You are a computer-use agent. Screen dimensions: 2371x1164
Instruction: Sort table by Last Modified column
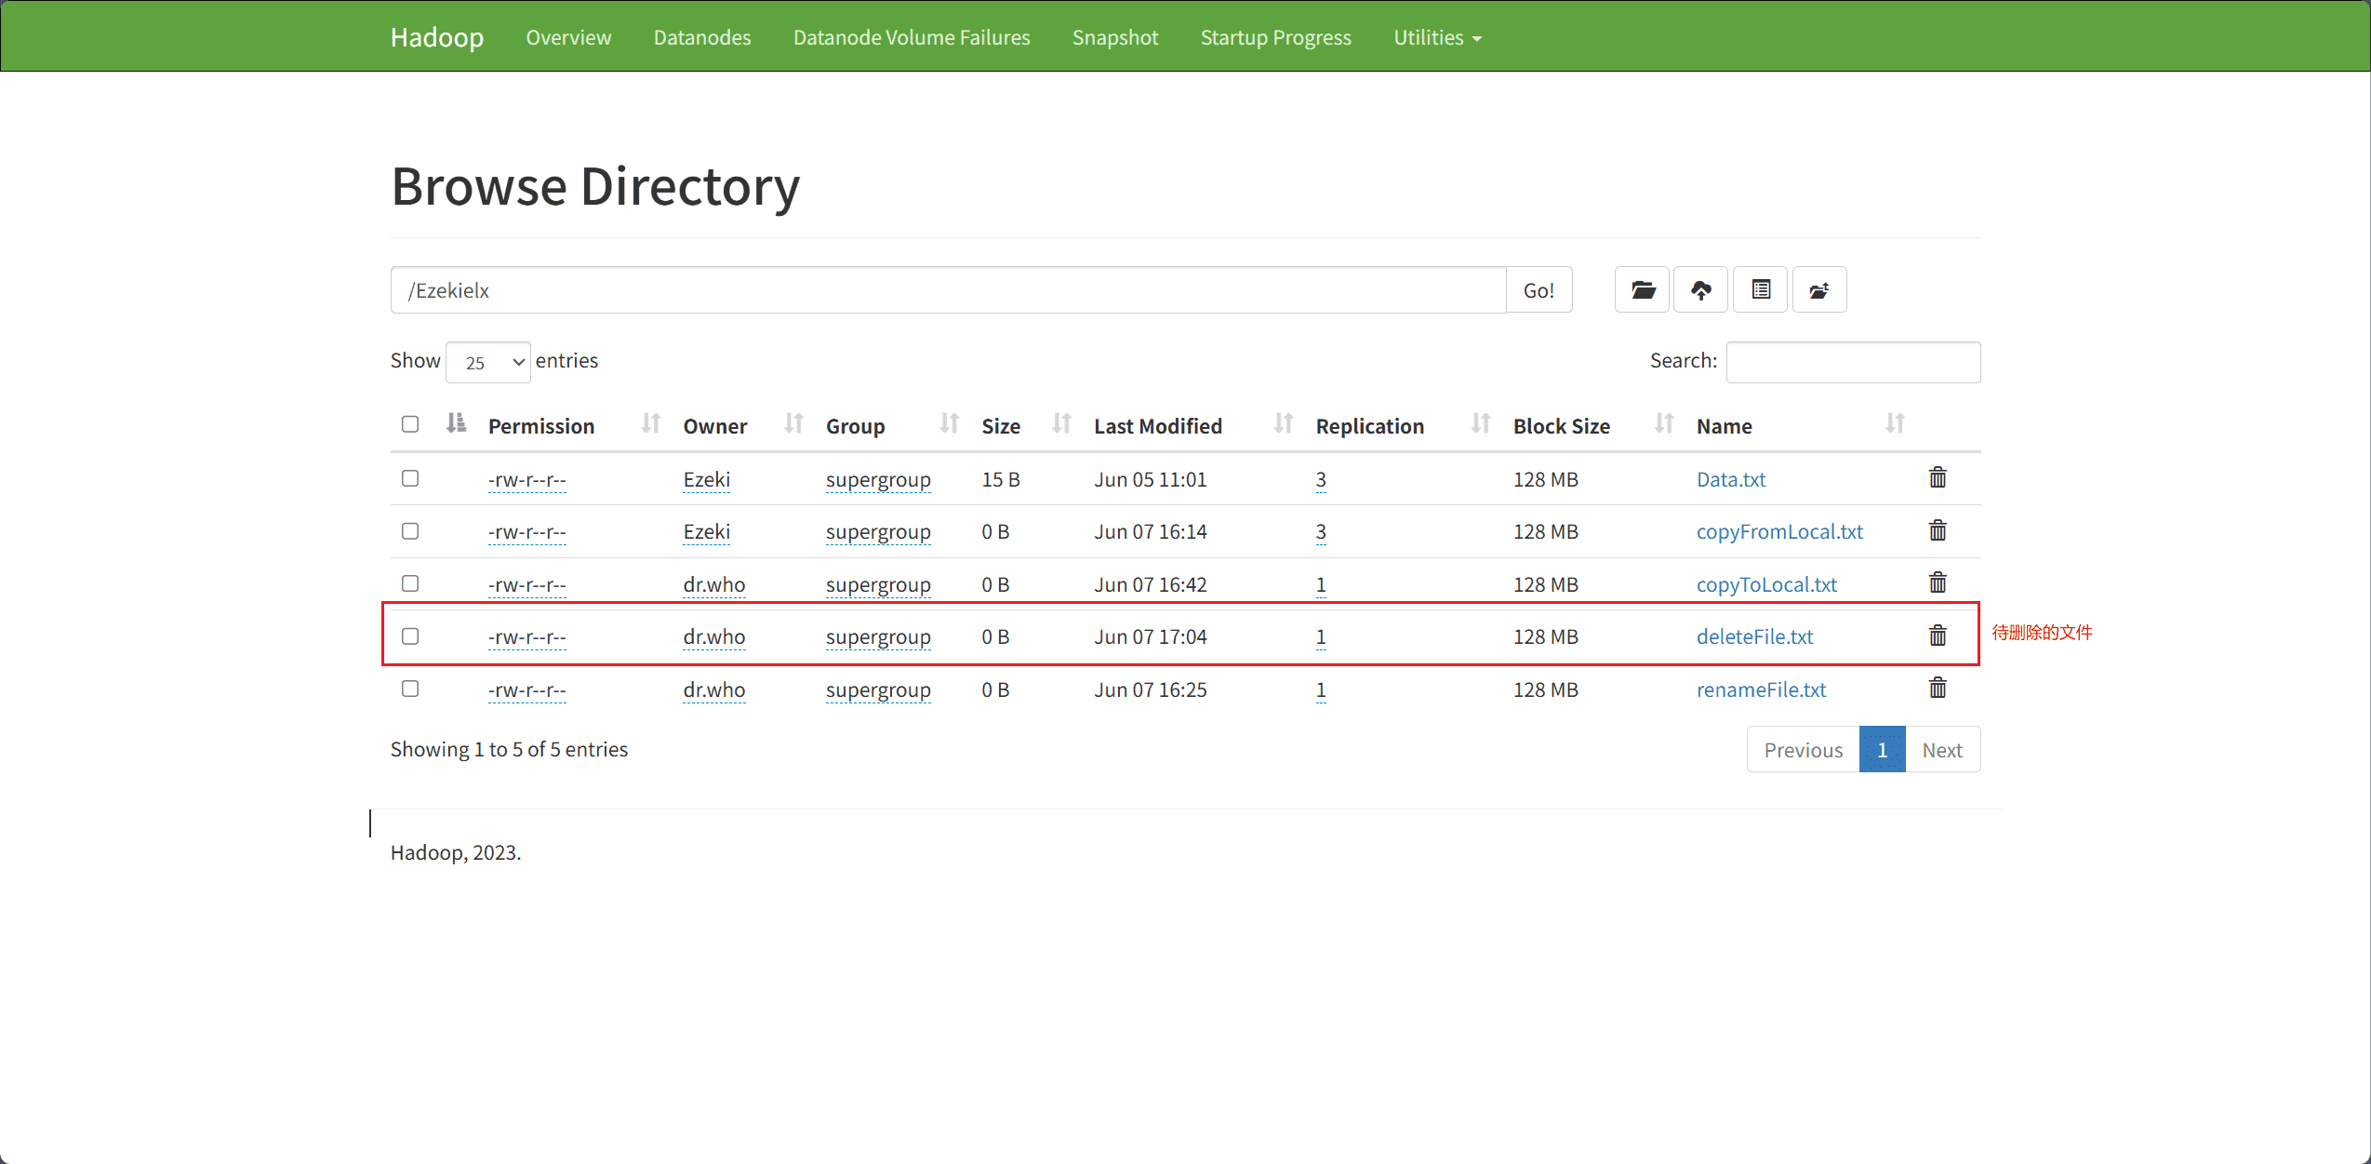coord(1157,426)
